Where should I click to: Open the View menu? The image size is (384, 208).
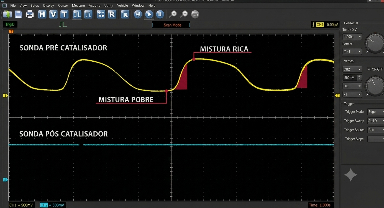click(x=23, y=5)
